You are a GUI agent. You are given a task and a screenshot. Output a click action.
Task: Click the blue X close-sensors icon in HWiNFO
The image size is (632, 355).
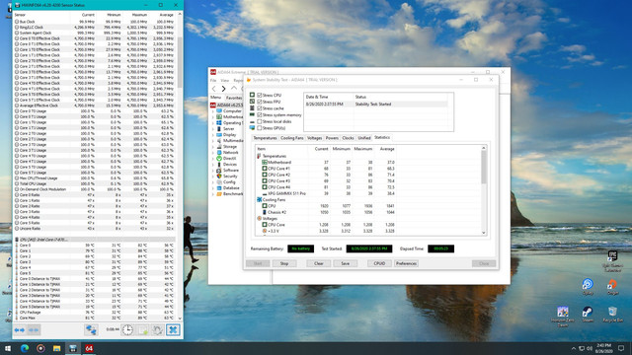173,330
